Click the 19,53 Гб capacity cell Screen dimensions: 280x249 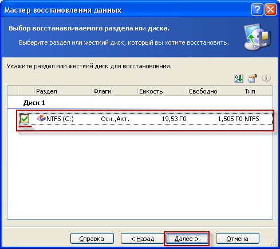point(174,119)
